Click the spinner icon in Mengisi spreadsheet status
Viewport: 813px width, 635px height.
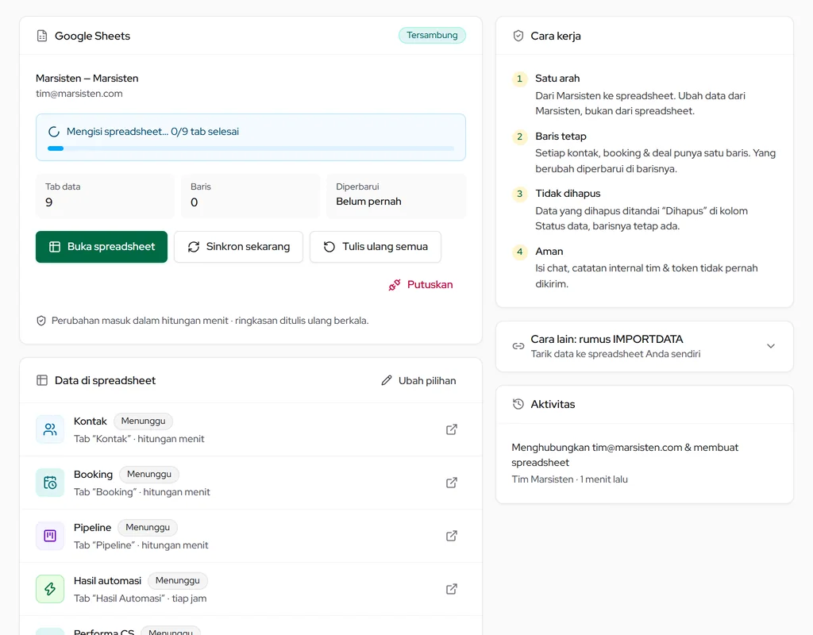pyautogui.click(x=54, y=132)
